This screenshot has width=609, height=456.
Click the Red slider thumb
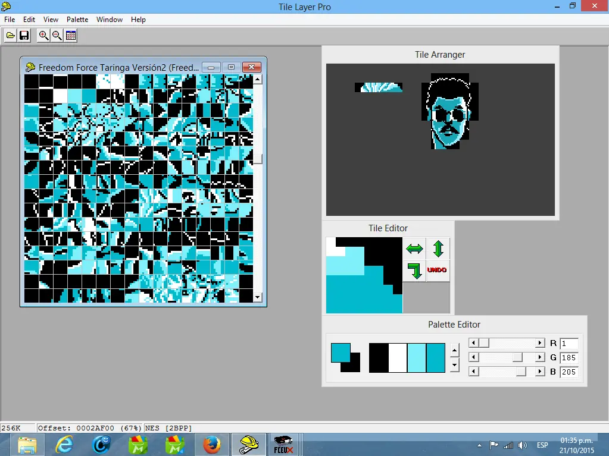[x=483, y=343]
